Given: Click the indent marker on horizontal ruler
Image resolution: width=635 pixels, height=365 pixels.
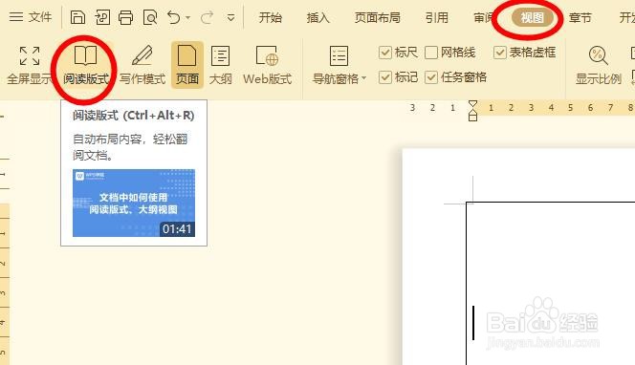Looking at the screenshot, I should click(472, 111).
